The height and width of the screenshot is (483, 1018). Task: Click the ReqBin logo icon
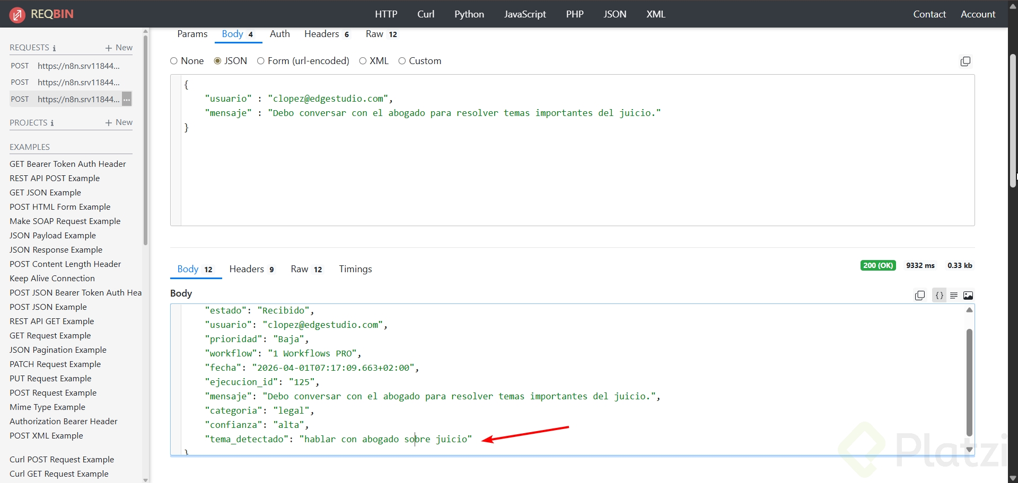point(17,14)
